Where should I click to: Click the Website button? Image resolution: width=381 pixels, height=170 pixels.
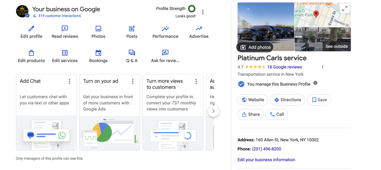point(253,100)
